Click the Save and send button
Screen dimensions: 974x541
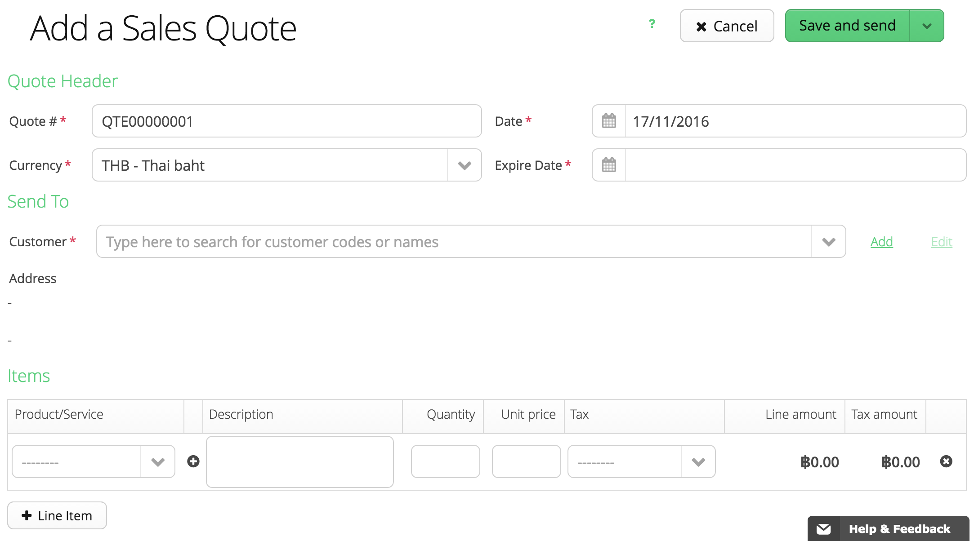[847, 26]
